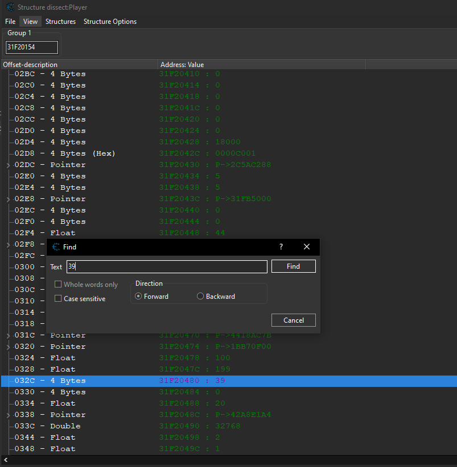Enable the Case sensitive checkbox
The width and height of the screenshot is (457, 467).
(x=59, y=299)
